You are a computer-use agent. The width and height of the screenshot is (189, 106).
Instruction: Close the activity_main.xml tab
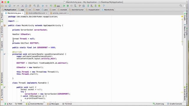68,13
